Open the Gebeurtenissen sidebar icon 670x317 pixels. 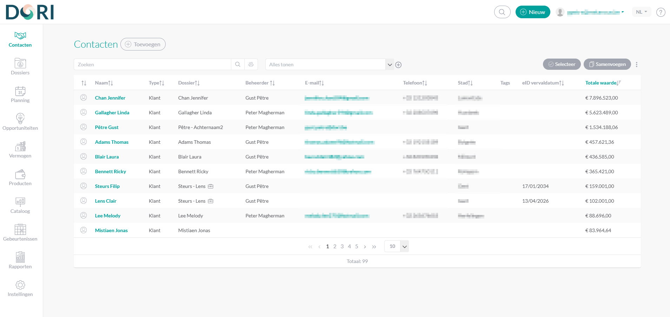[x=20, y=230]
